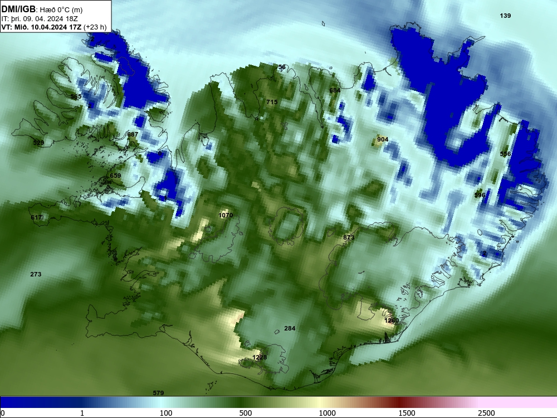This screenshot has width=557, height=418.
Task: Click the dark red section of color bar
Action: 399,402
